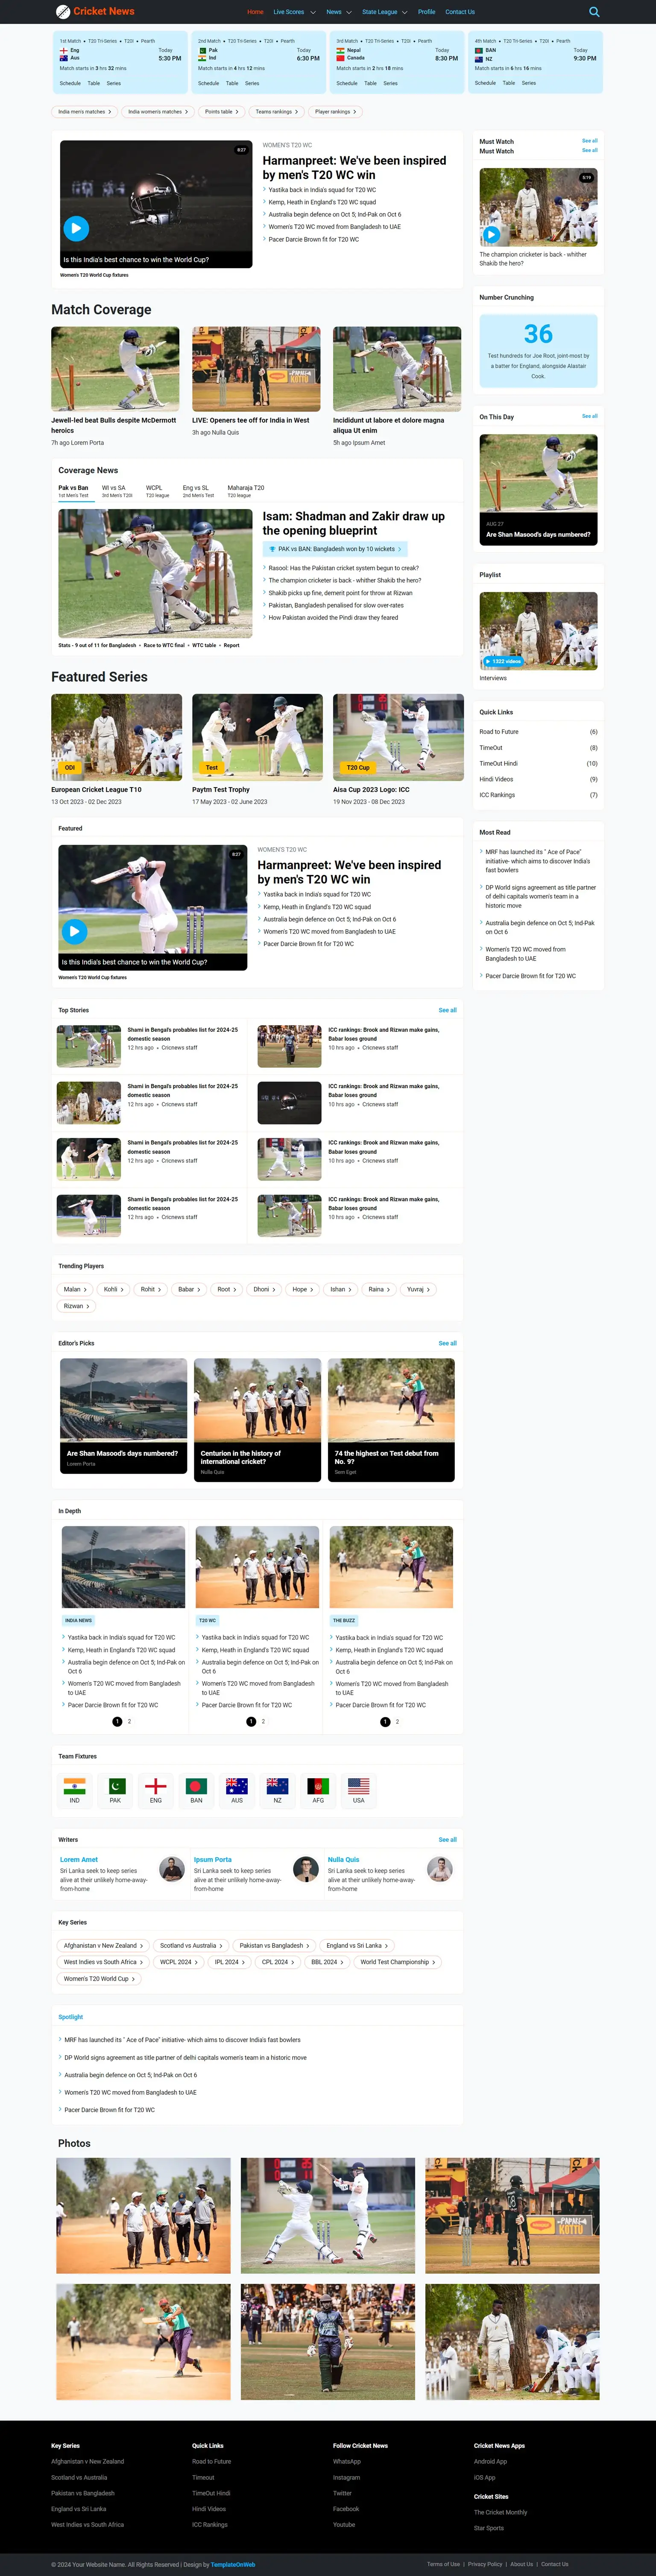Click the T20 Cup badge on Asia Cup
Screen dimensions: 656x2576
coord(358,768)
